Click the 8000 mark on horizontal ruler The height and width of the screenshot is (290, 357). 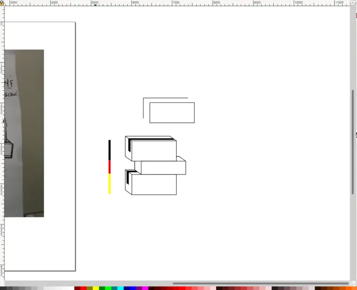[x=217, y=2]
